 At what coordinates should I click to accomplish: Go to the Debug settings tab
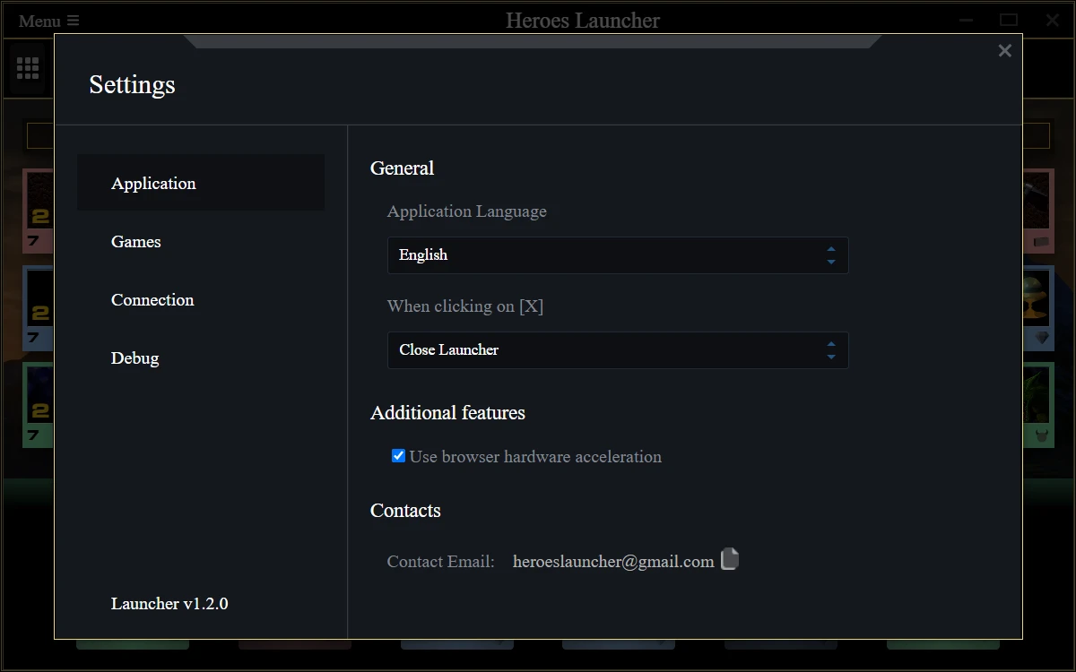click(135, 358)
